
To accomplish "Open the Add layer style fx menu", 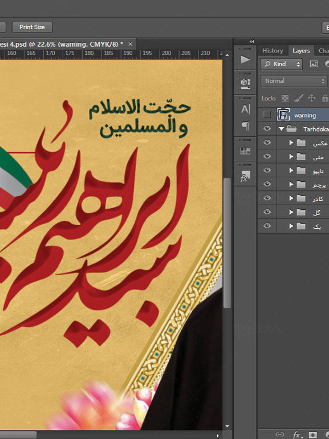I will tap(298, 435).
